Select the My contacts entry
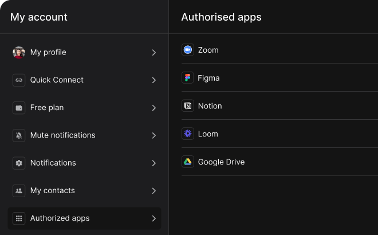The width and height of the screenshot is (378, 235). (x=84, y=191)
